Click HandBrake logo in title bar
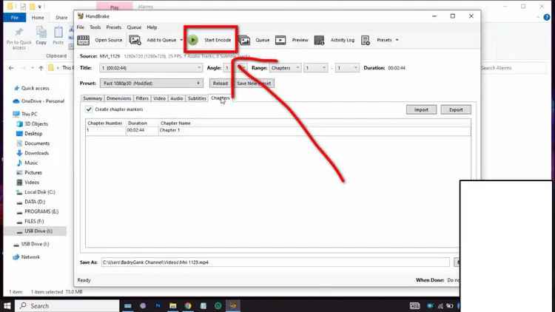This screenshot has width=555, height=312. (x=81, y=16)
